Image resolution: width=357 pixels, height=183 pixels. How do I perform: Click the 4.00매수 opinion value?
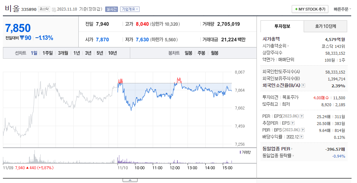[x=321, y=98]
